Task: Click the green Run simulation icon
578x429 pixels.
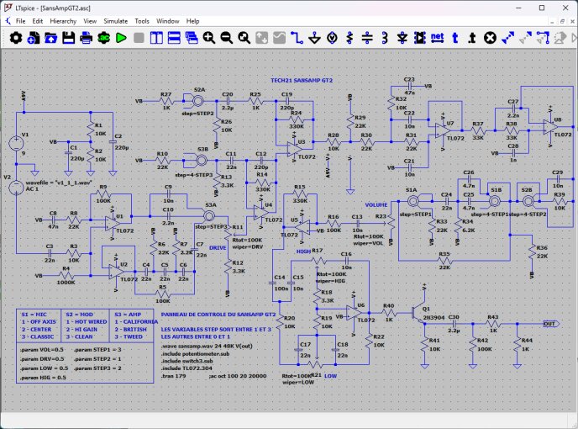Action: [x=121, y=38]
